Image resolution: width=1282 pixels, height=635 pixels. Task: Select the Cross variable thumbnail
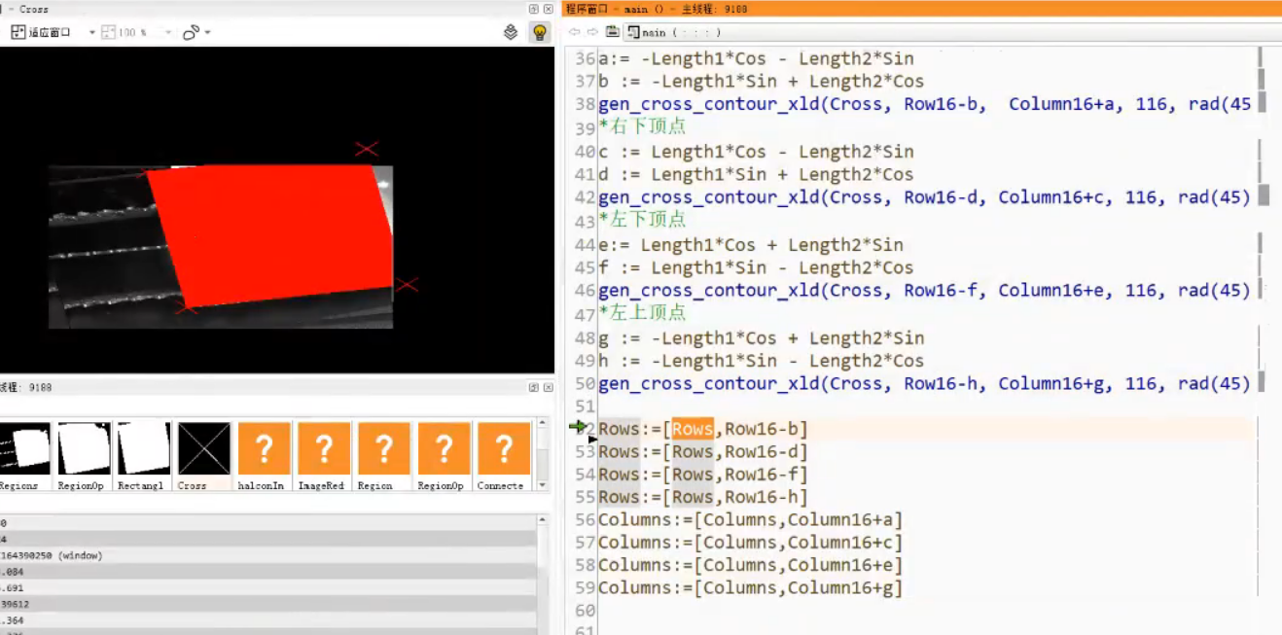pyautogui.click(x=202, y=447)
